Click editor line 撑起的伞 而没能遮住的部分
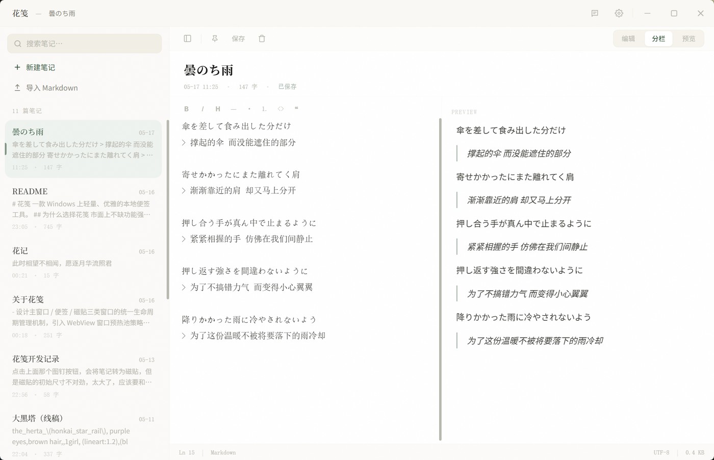The width and height of the screenshot is (714, 460). pos(239,142)
